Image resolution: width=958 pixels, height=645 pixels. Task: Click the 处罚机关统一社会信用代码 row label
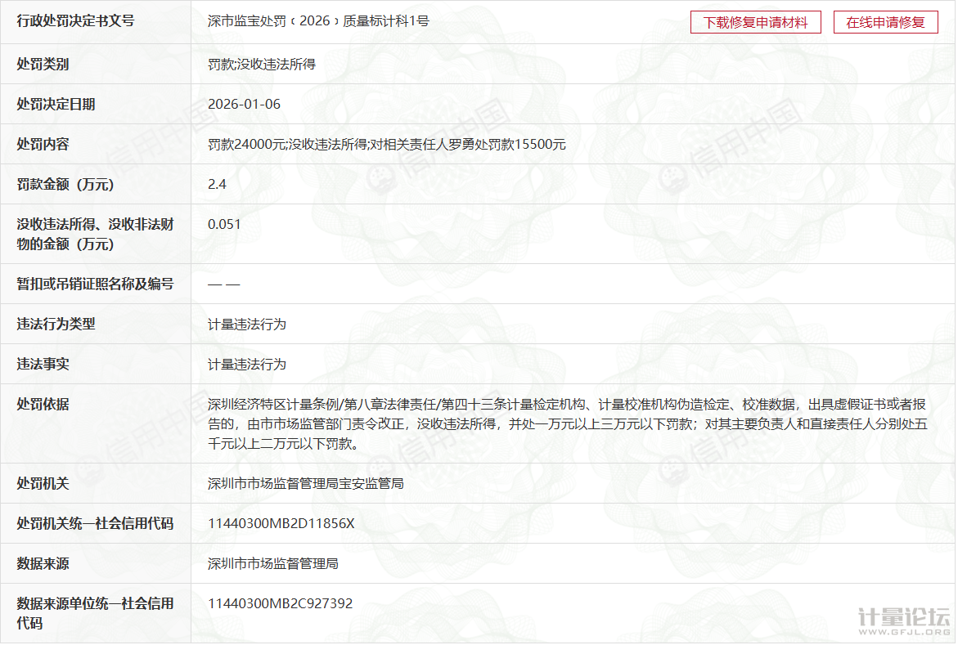[x=95, y=523]
